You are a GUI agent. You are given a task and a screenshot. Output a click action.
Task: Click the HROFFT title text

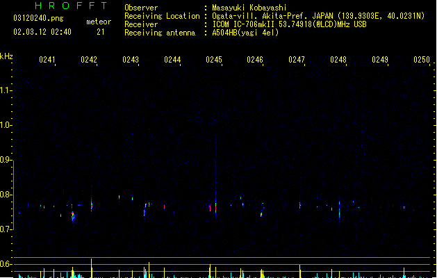click(x=72, y=6)
